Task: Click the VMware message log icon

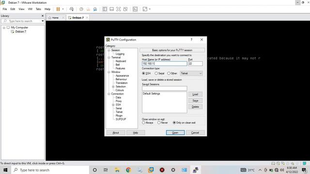Action: point(305,163)
